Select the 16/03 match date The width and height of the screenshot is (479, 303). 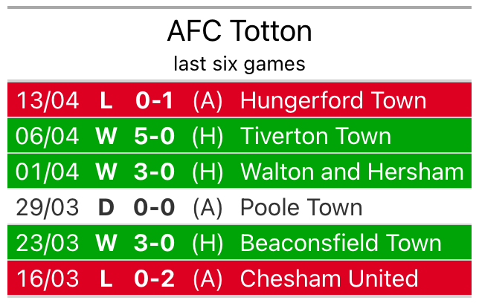[x=48, y=278]
